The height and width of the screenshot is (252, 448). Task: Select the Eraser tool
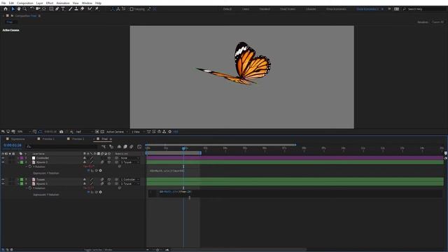coord(83,9)
